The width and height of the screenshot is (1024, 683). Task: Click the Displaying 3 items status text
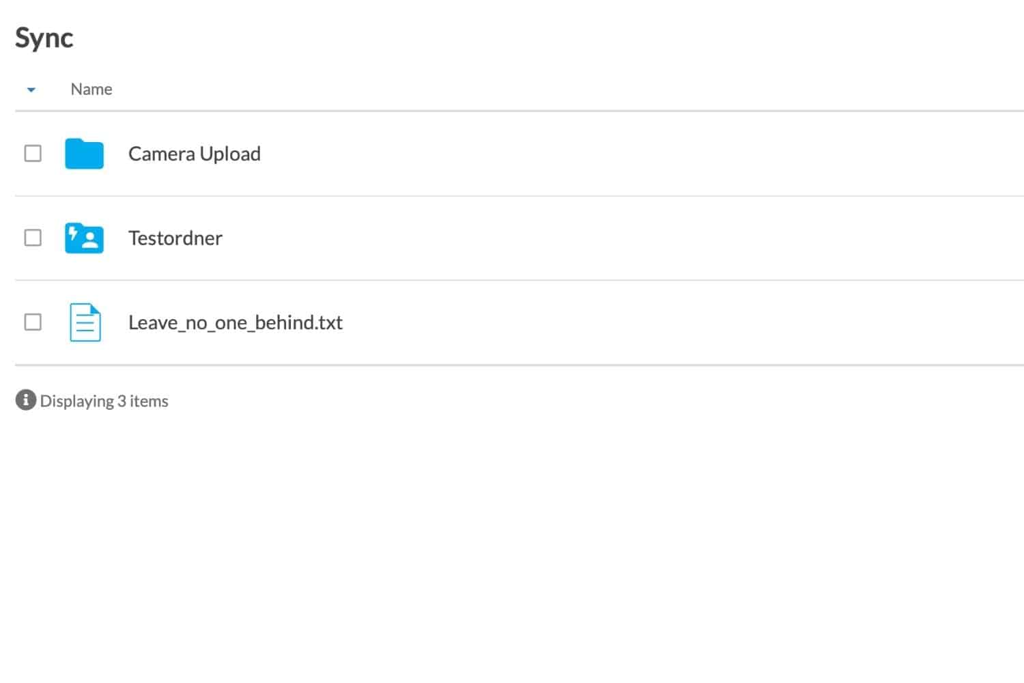[104, 401]
